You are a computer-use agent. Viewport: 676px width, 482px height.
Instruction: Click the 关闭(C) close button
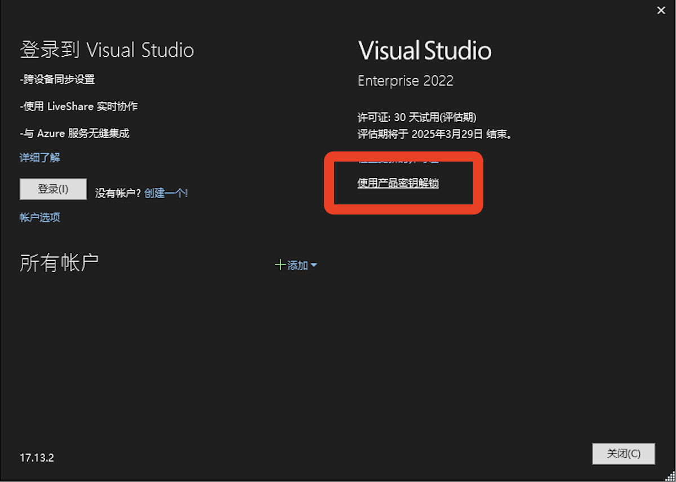click(623, 454)
